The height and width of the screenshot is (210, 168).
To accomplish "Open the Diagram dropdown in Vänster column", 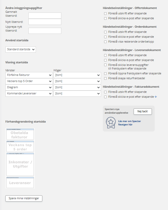I will pos(29,87).
